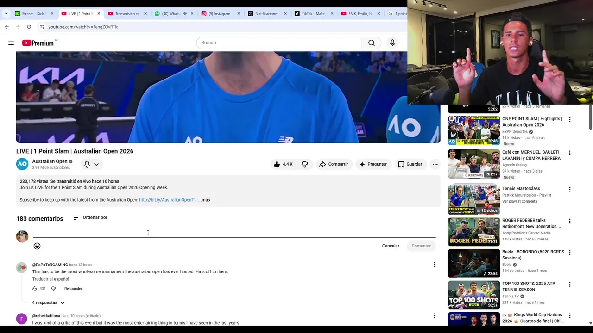Open options for Tennis Masterclass playlist
This screenshot has height=333, width=593.
pos(569,189)
